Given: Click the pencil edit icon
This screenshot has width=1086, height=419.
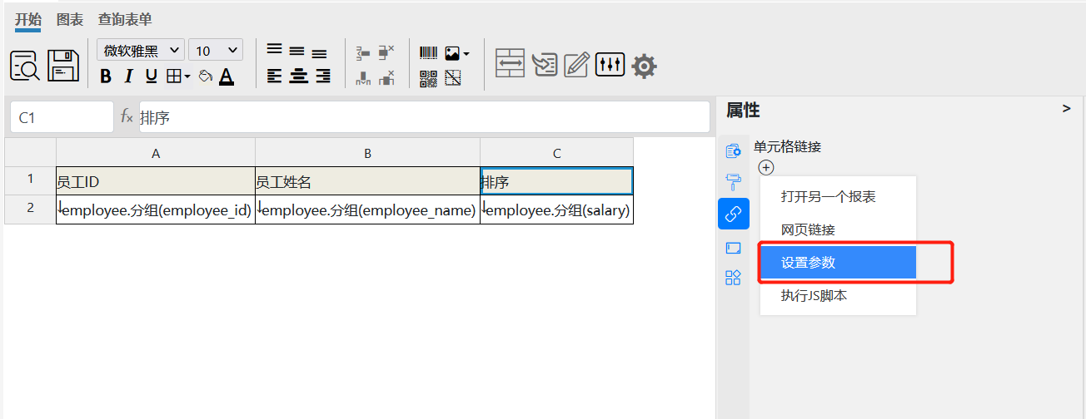Looking at the screenshot, I should pos(576,64).
